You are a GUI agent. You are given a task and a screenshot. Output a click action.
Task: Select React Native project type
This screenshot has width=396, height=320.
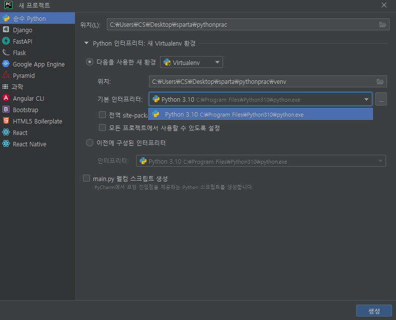coord(37,144)
